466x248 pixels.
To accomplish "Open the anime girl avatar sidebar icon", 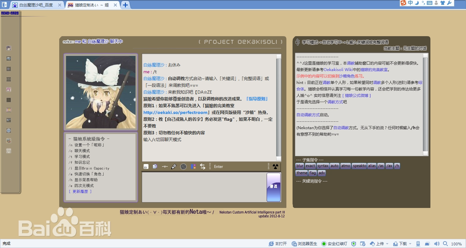I will [9, 48].
